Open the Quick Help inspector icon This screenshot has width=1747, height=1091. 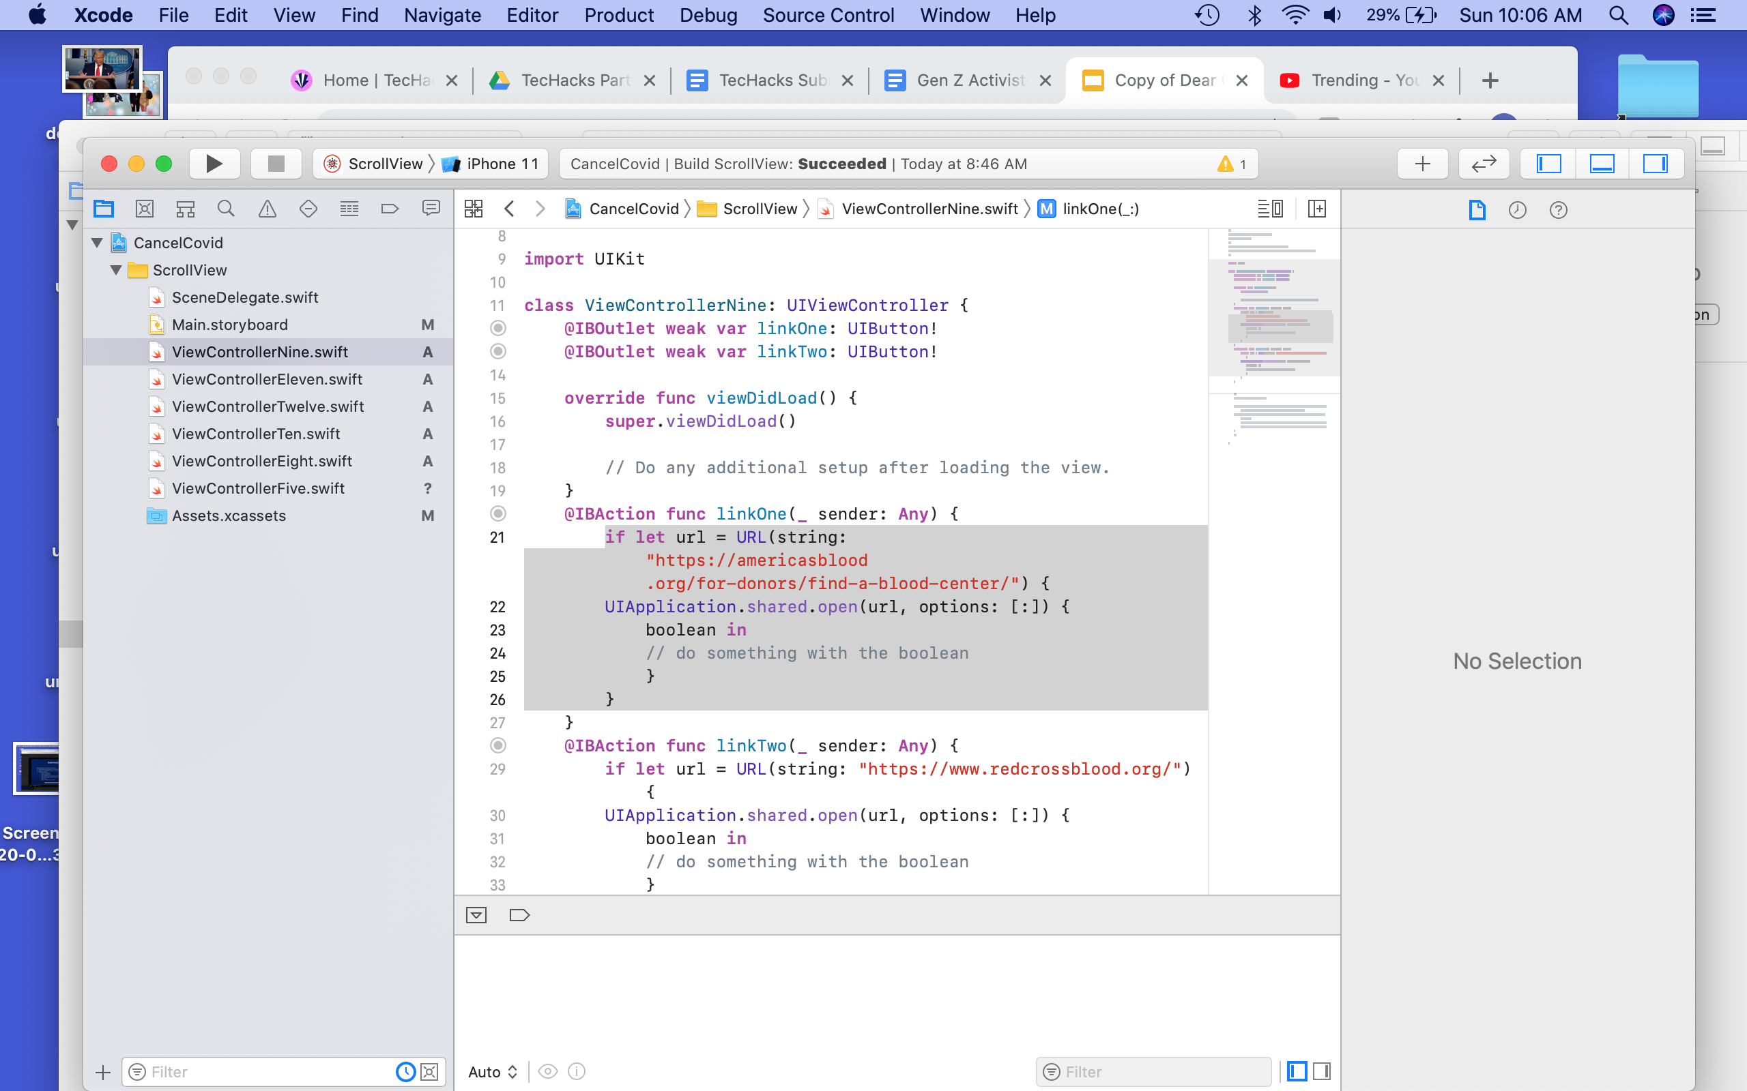pyautogui.click(x=1558, y=210)
